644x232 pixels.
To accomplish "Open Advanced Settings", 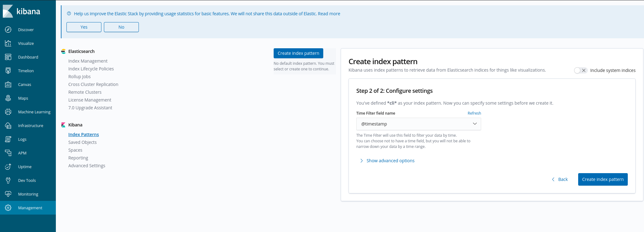I will coord(87,166).
